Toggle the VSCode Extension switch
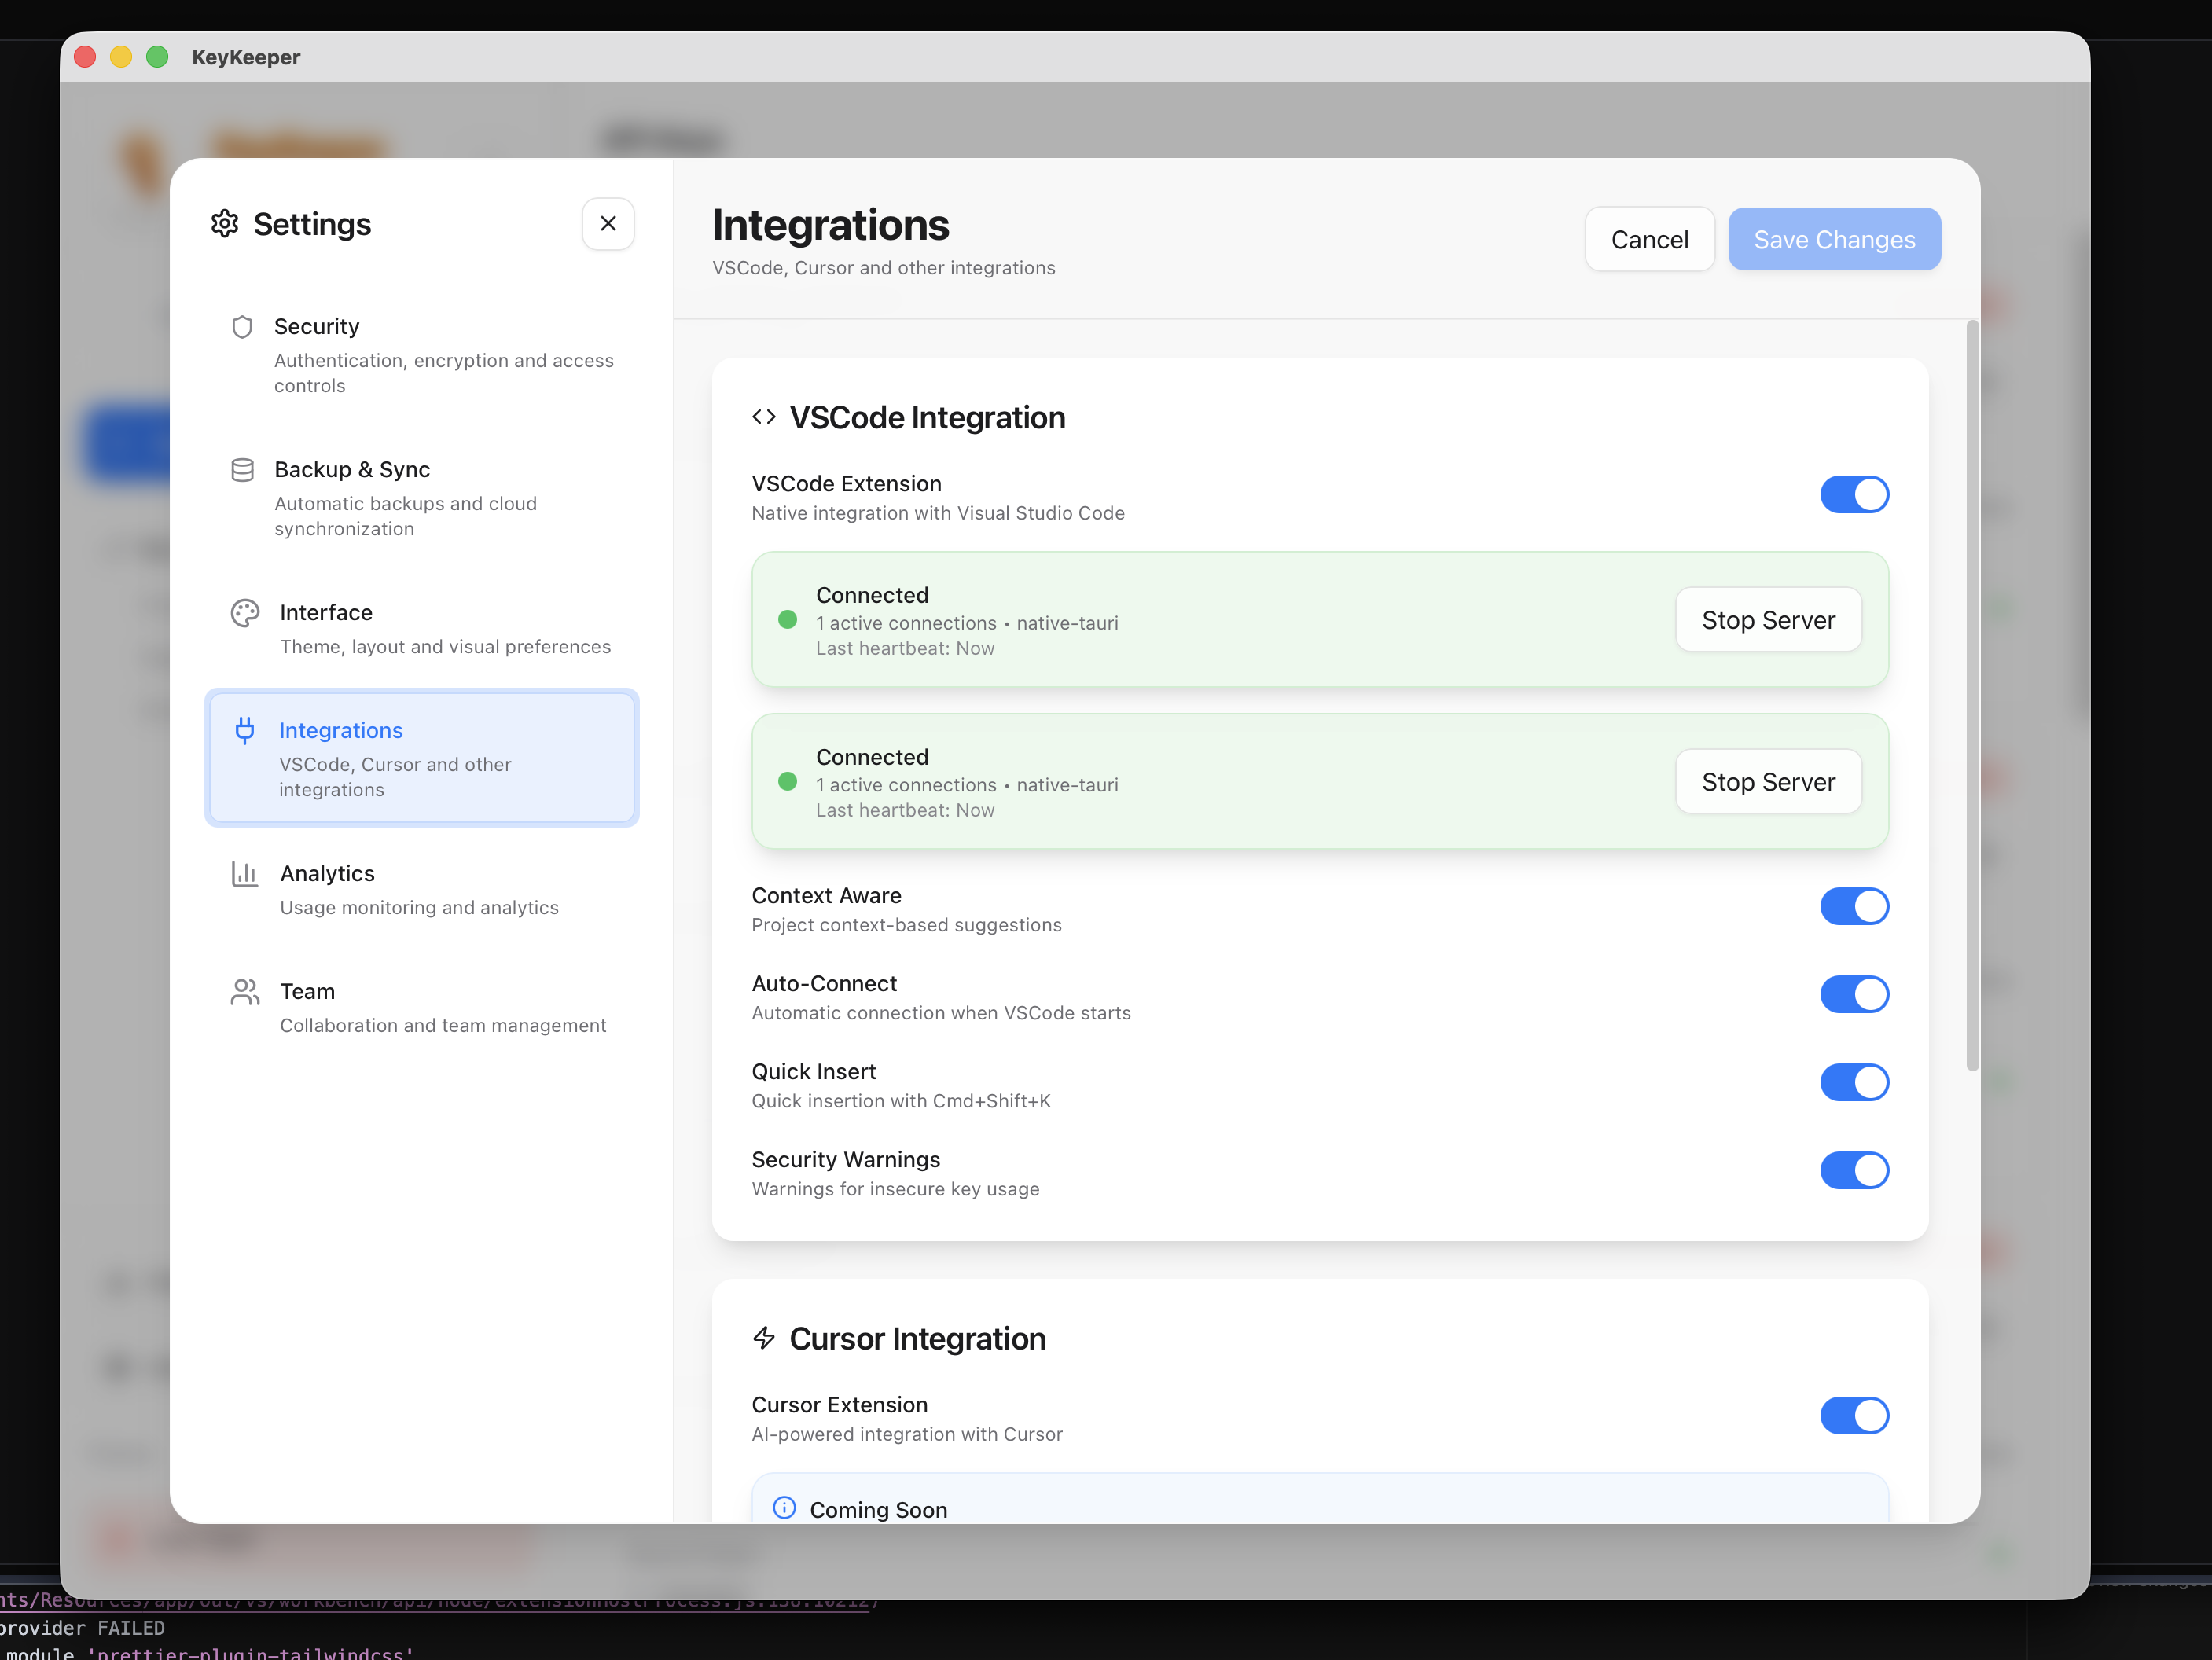The image size is (2212, 1660). [x=1854, y=495]
